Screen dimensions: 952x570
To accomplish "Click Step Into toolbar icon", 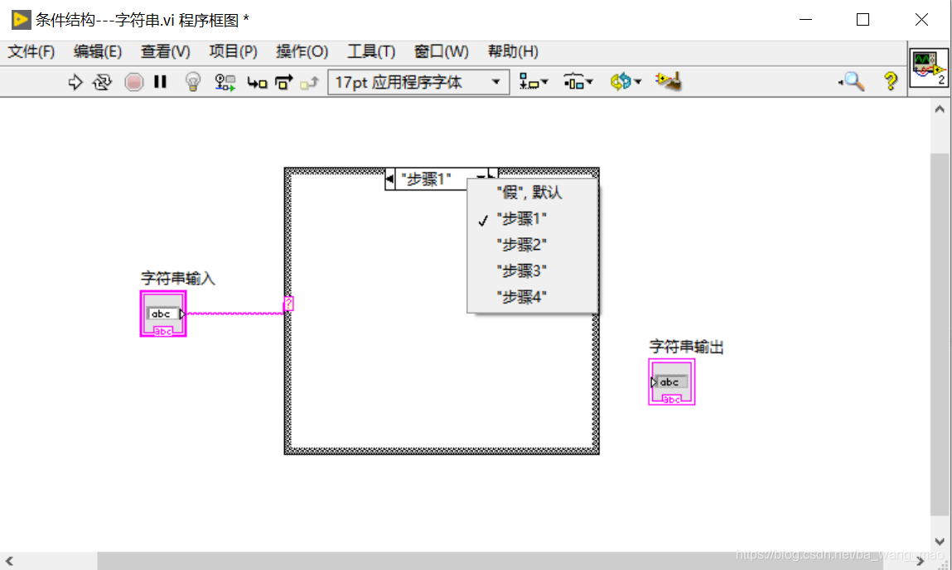I will pos(257,83).
